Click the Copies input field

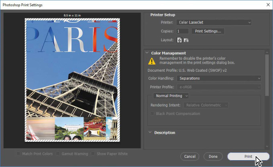(x=183, y=31)
